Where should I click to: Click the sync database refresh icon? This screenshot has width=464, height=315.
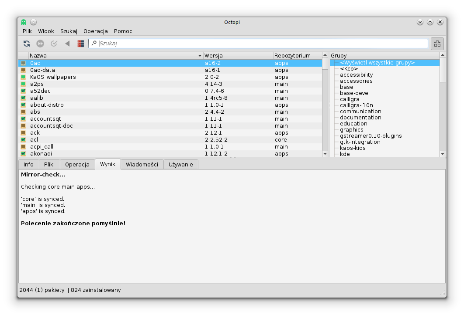(x=27, y=44)
